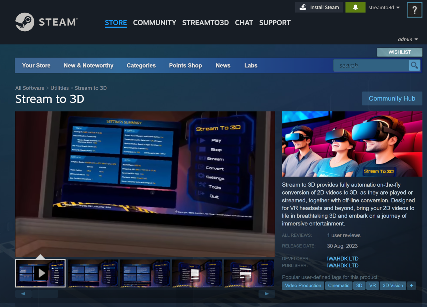Open the admin dropdown menu
Image resolution: width=427 pixels, height=307 pixels.
pos(408,39)
